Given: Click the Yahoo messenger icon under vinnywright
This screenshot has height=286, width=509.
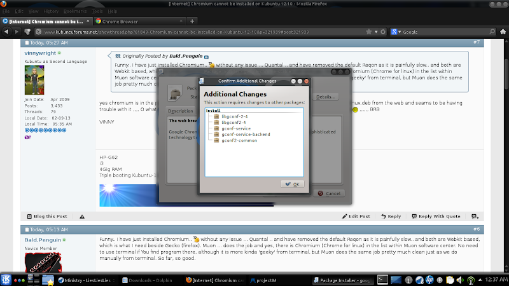Looking at the screenshot, I should click(27, 137).
